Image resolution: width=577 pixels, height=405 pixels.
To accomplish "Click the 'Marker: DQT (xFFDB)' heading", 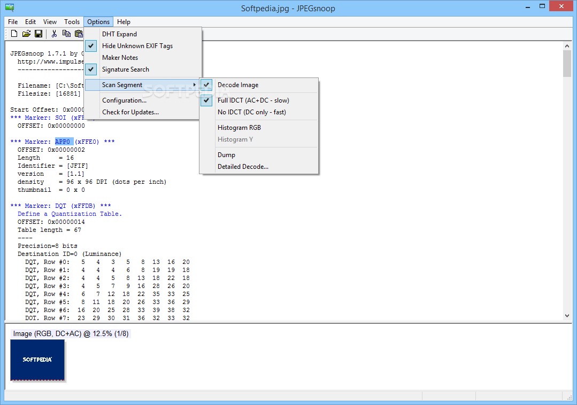I will point(61,206).
